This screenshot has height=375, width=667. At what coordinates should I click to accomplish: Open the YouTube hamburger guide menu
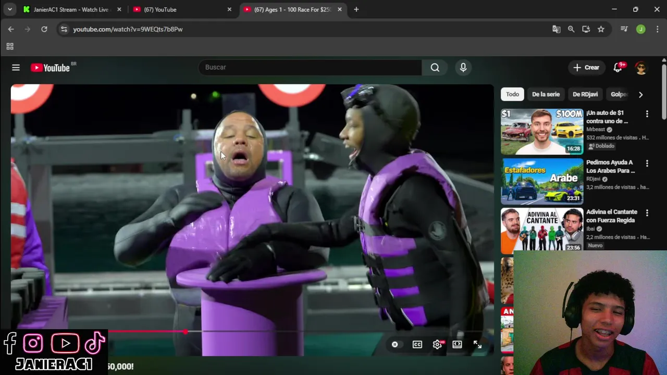click(16, 68)
